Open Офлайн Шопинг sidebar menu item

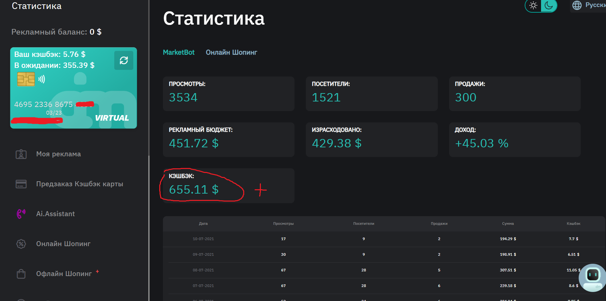[x=64, y=274]
